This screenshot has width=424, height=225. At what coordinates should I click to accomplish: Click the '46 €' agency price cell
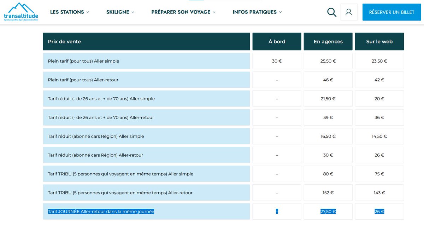tap(328, 80)
